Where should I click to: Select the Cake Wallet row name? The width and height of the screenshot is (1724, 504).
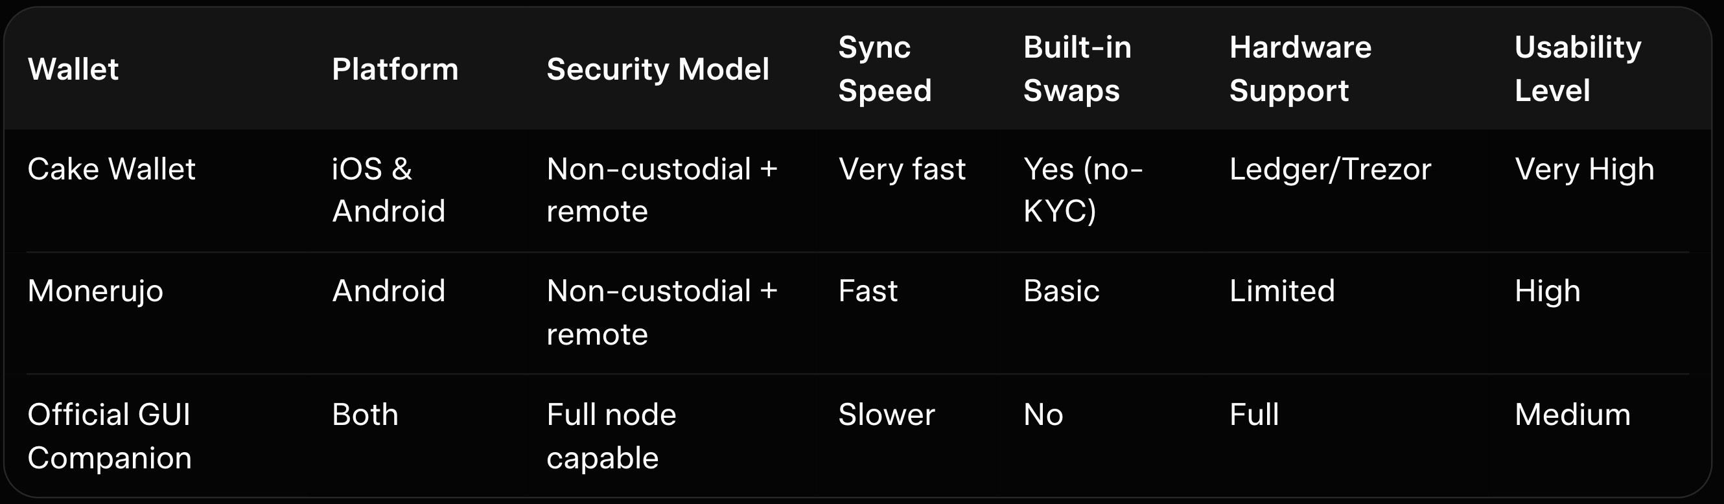tap(111, 168)
